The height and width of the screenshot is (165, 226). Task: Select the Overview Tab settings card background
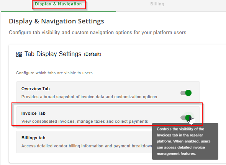[x=108, y=92]
